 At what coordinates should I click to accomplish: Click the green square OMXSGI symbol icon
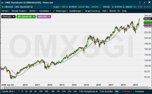tap(3, 7)
